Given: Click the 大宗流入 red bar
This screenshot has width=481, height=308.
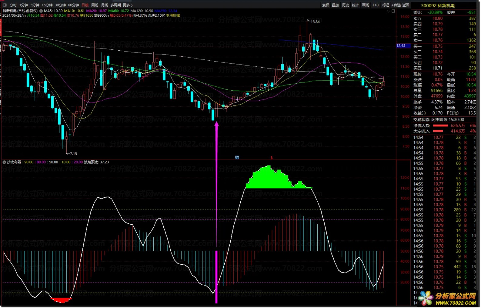Looking at the screenshot, I should [x=438, y=131].
